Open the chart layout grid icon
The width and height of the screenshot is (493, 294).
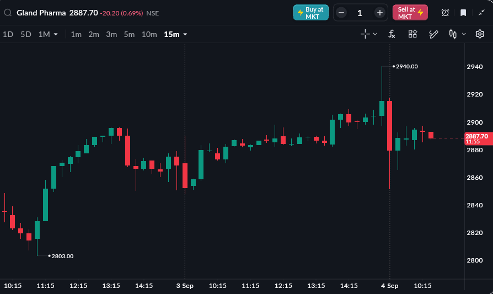pyautogui.click(x=412, y=34)
